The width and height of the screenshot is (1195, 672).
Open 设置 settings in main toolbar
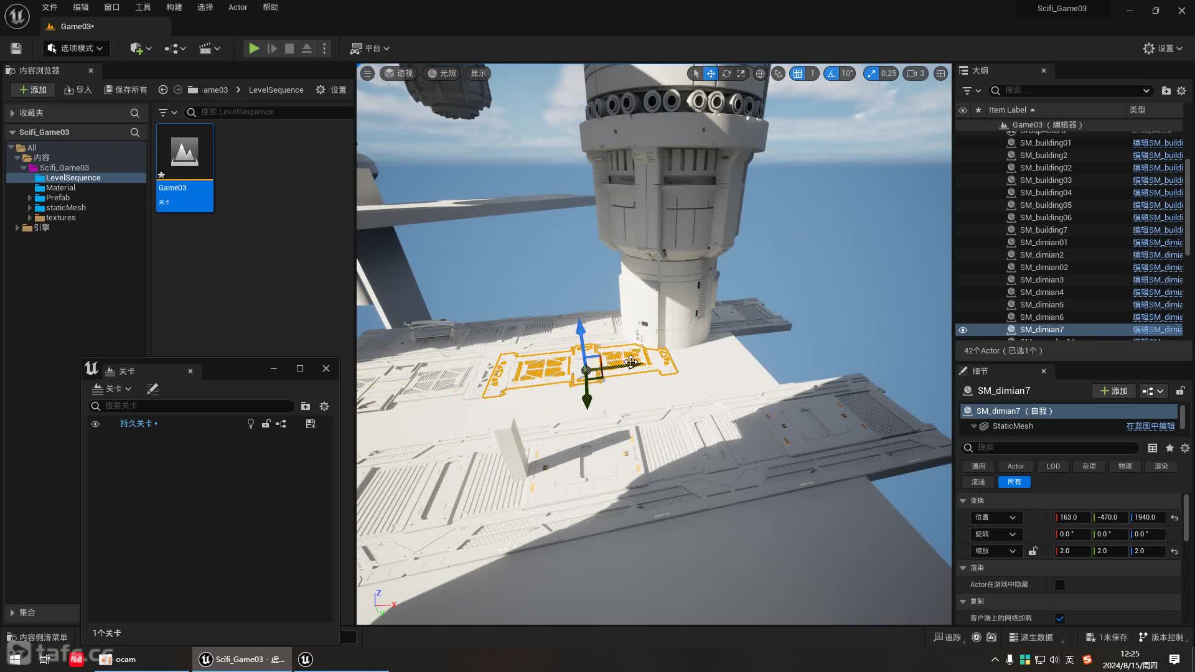tap(1163, 49)
